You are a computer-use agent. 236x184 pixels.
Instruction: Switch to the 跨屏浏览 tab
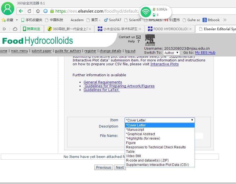click(32, 29)
